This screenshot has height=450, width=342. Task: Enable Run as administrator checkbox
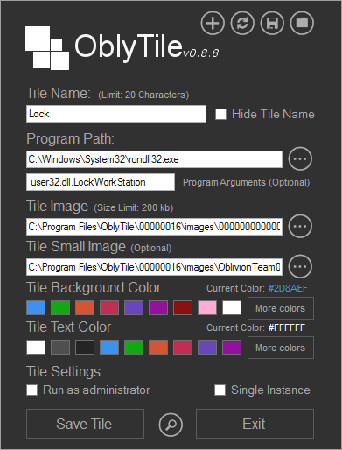pos(31,390)
